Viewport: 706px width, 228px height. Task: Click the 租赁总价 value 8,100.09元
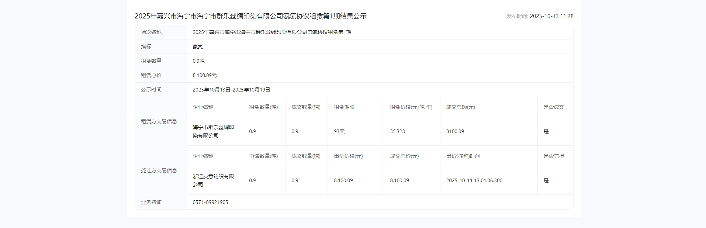pos(205,75)
